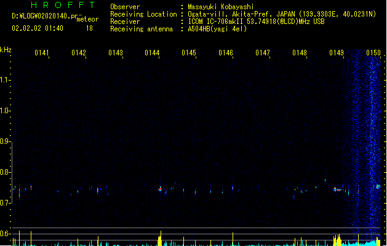Click the 0146 time marker

(226, 53)
